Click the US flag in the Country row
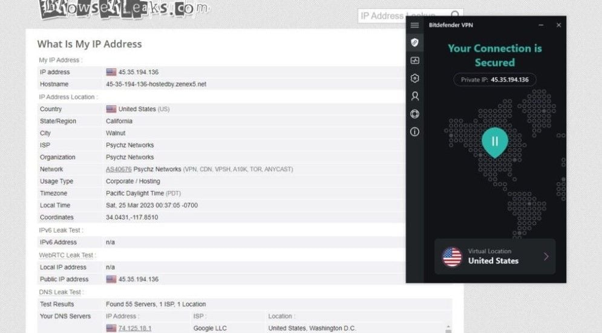This screenshot has width=602, height=333. pyautogui.click(x=111, y=109)
